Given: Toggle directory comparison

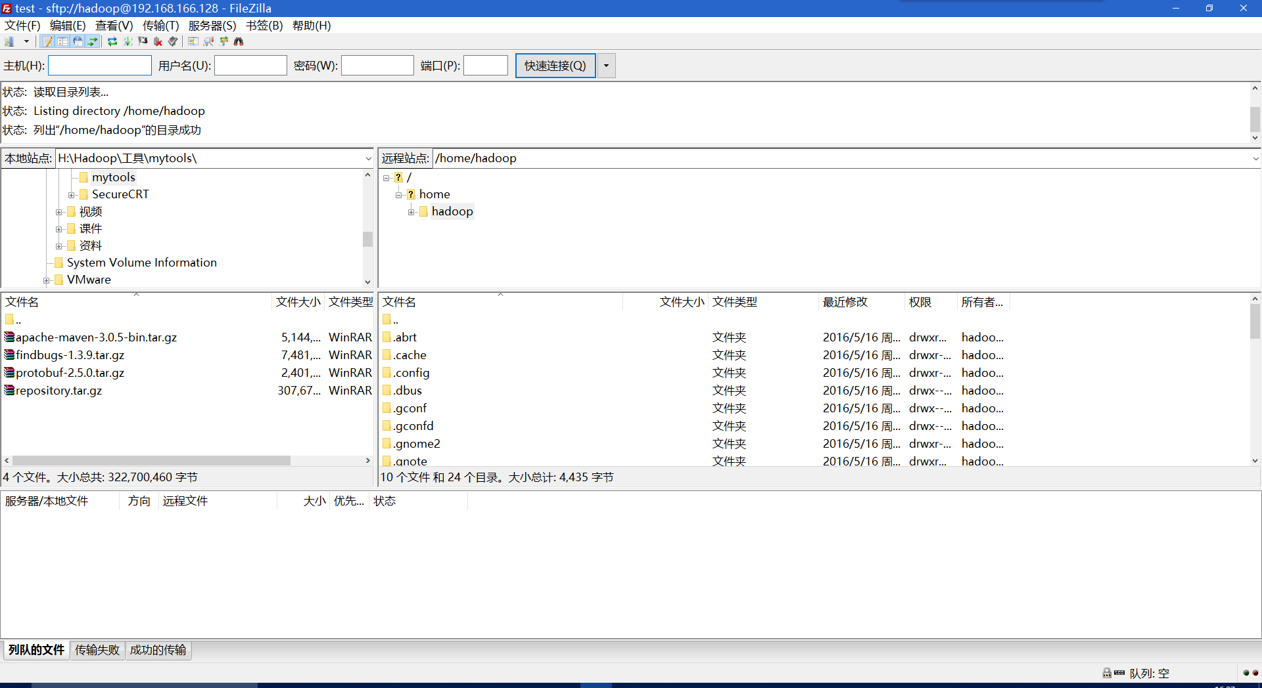Looking at the screenshot, I should (208, 41).
